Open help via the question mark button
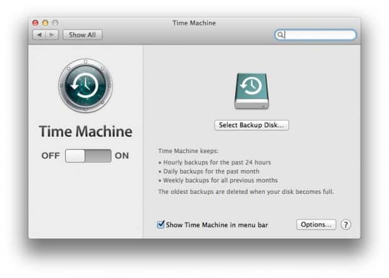This screenshot has width=389, height=278. pos(346,225)
